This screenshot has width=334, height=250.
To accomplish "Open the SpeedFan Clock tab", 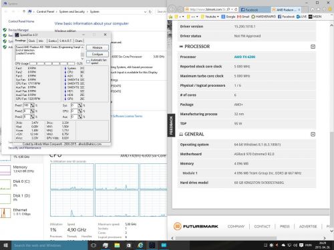I will [x=32, y=41].
